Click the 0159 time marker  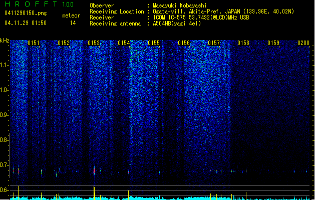point(273,43)
